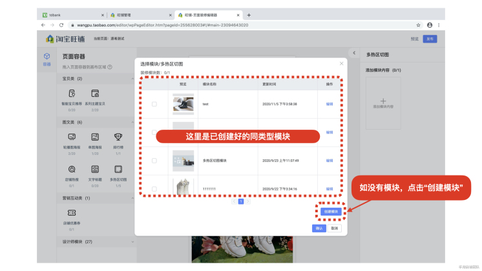Pick the 店铺优惠券 coupon icon
482x271 pixels.
click(x=72, y=213)
